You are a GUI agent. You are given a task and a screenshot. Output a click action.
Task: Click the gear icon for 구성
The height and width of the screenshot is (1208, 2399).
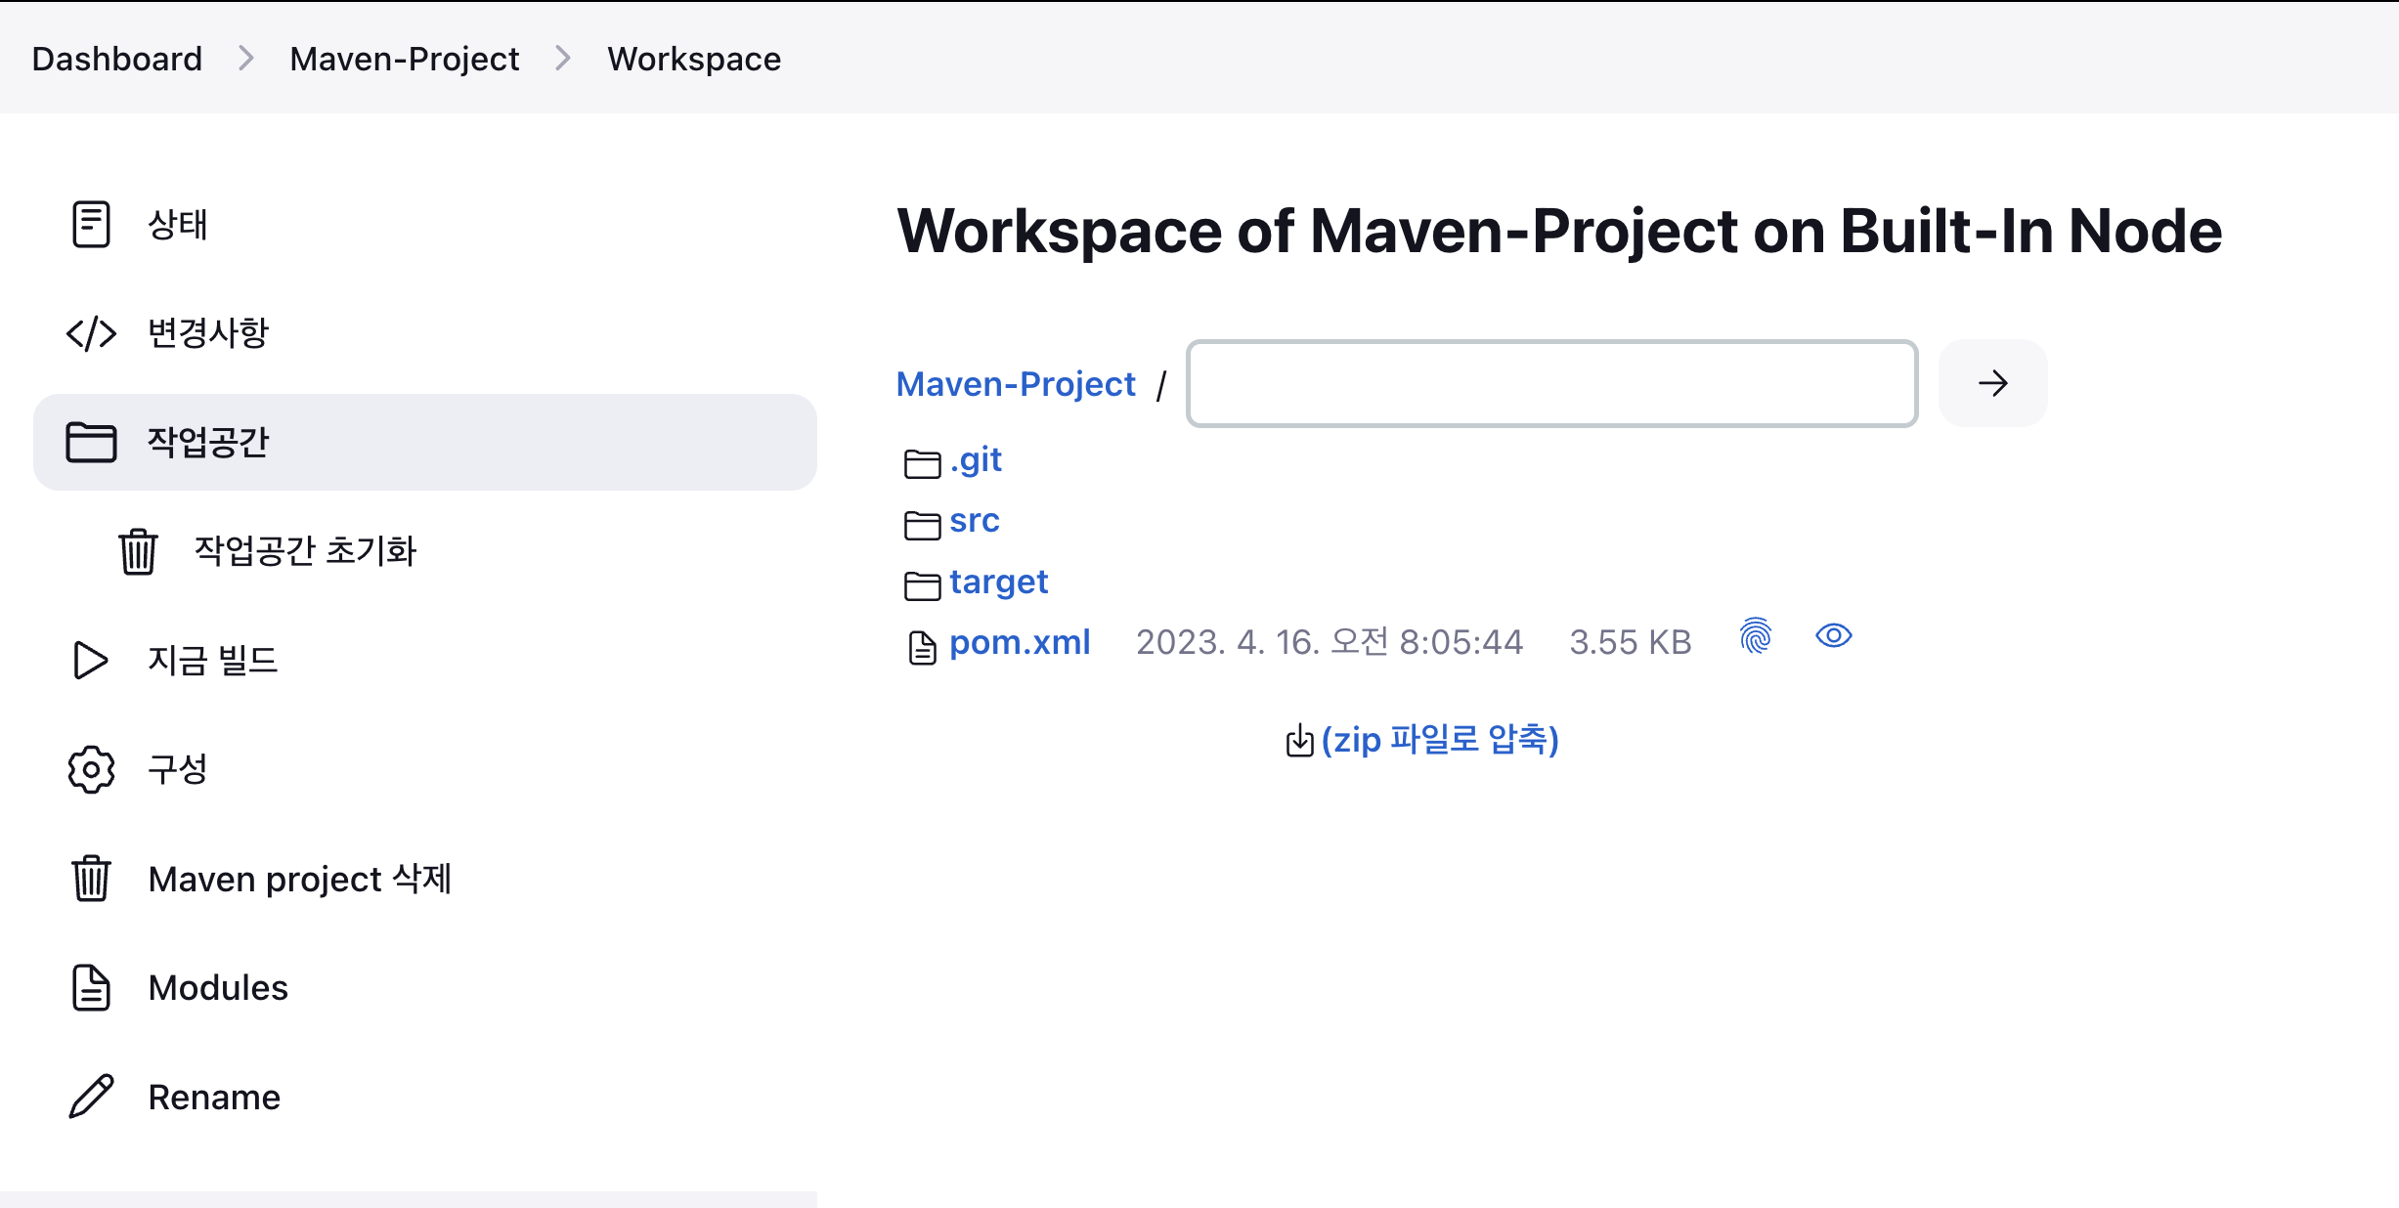91,769
